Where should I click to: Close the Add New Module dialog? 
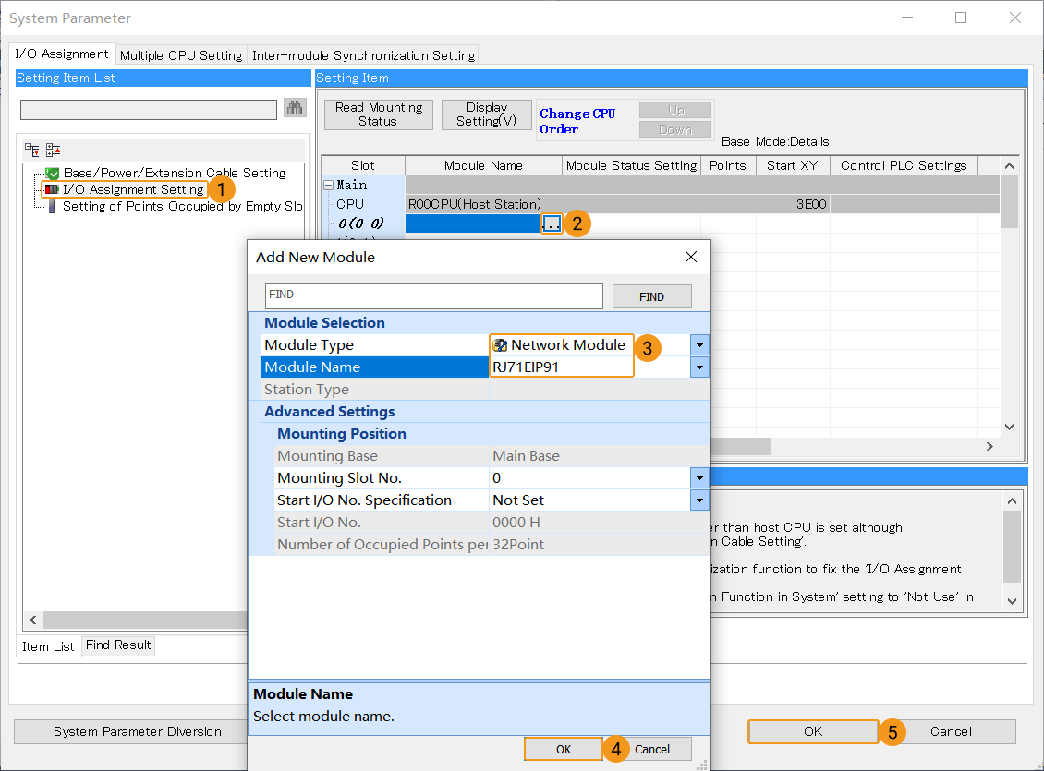pyautogui.click(x=690, y=257)
